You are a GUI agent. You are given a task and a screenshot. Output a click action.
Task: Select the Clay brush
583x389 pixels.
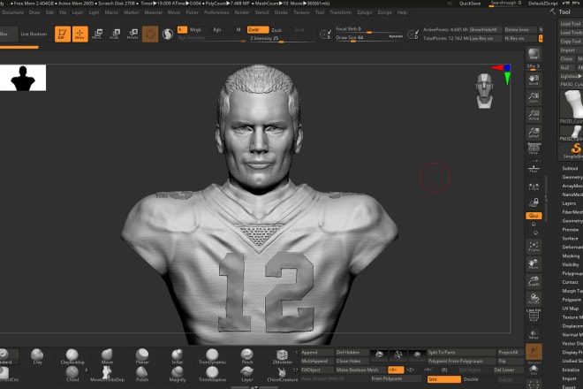37,356
